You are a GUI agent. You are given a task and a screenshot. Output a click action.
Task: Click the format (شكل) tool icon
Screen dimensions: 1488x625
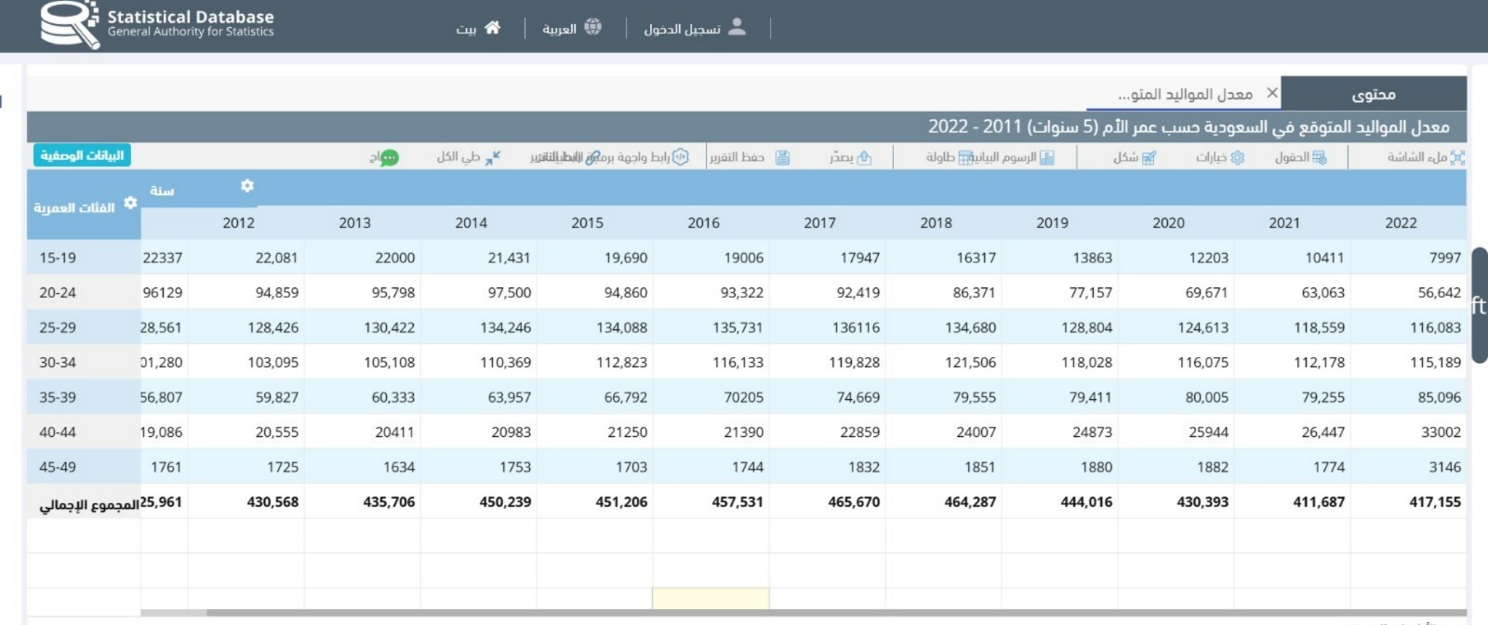click(x=1149, y=157)
